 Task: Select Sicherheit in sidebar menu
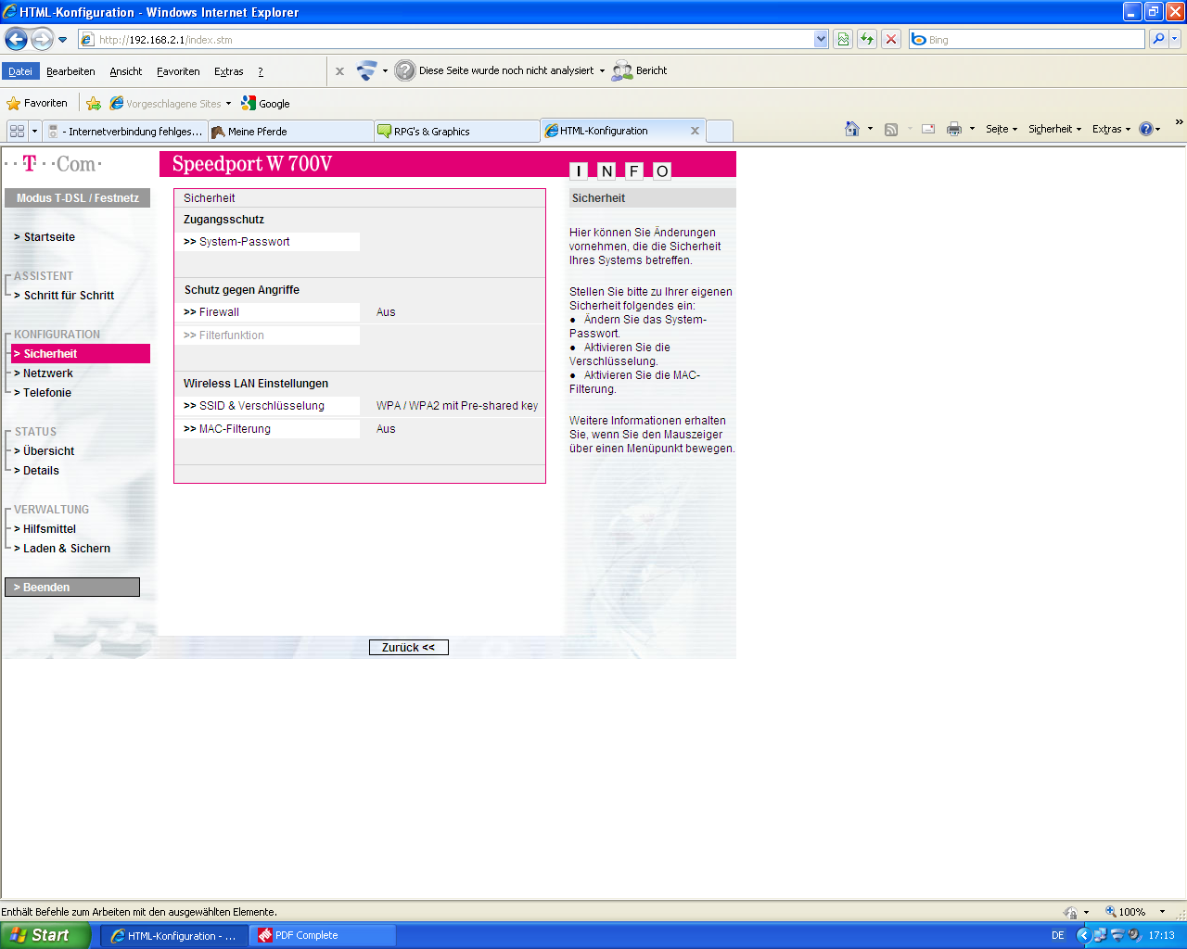pos(81,354)
